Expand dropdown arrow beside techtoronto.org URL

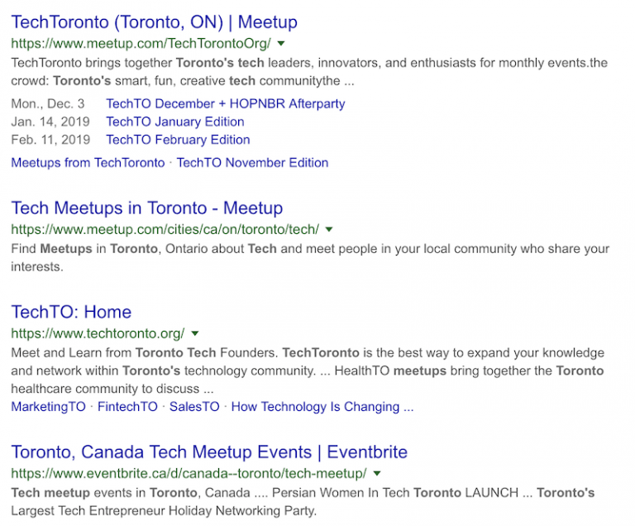195,333
